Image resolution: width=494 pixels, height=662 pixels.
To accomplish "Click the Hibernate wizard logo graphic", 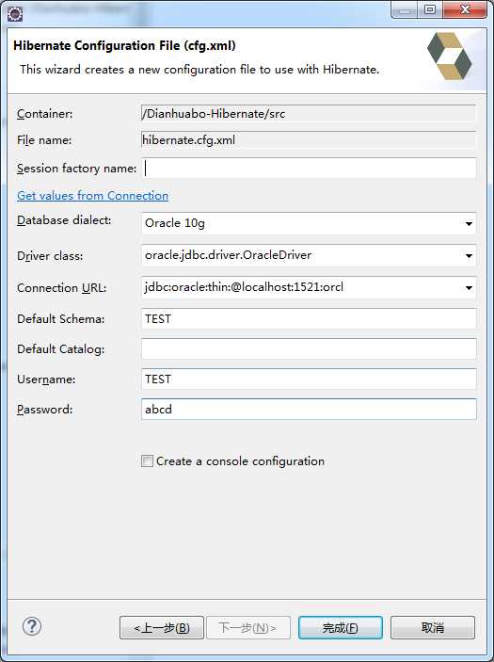I will (x=449, y=57).
